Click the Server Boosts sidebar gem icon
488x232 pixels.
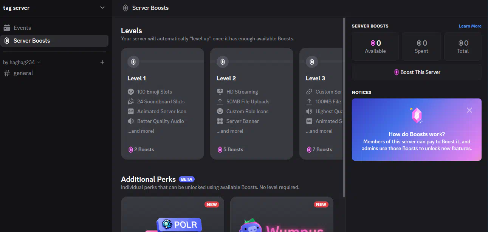tap(6, 41)
